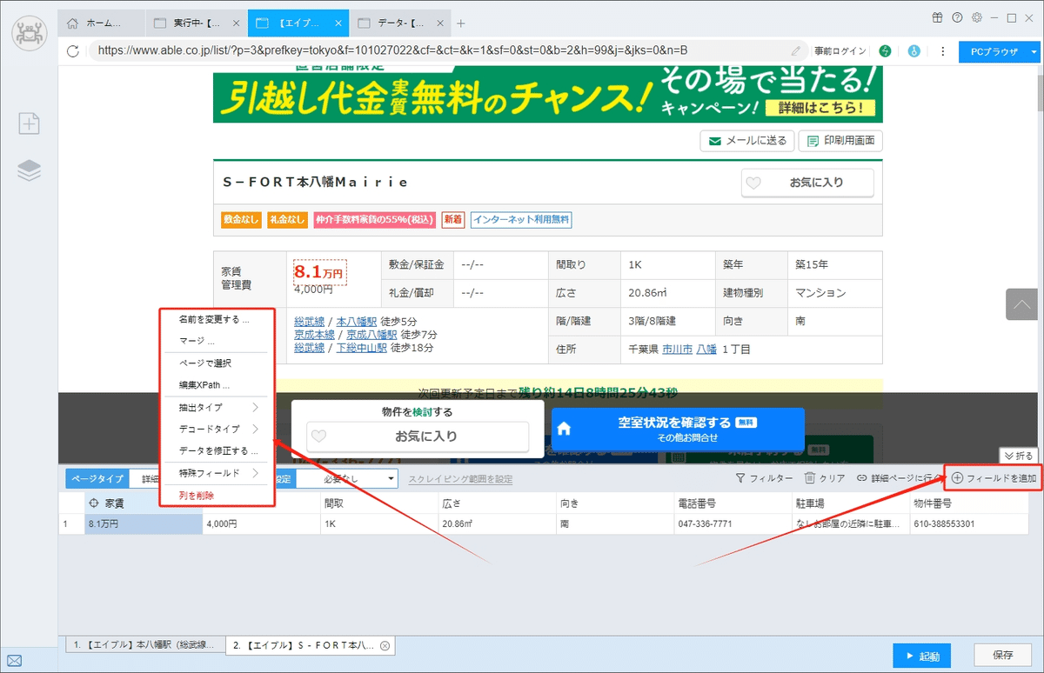Viewport: 1044px width, 673px height.
Task: Open the 必要なし dropdown
Action: click(x=346, y=478)
